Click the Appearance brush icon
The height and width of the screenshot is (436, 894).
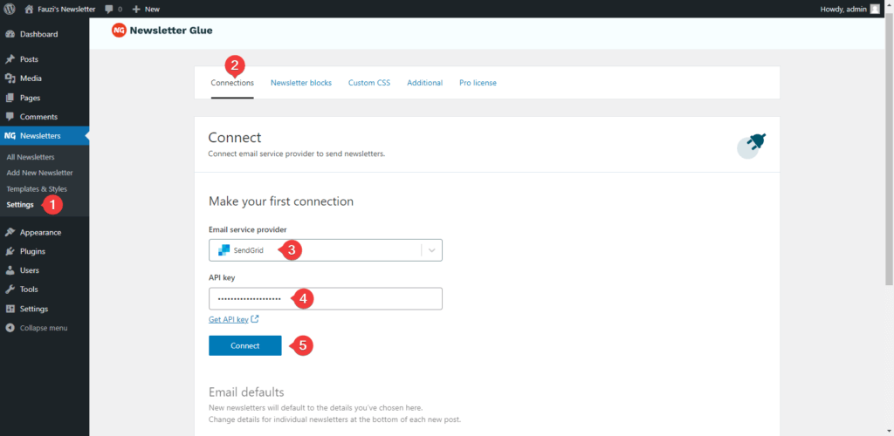10,232
